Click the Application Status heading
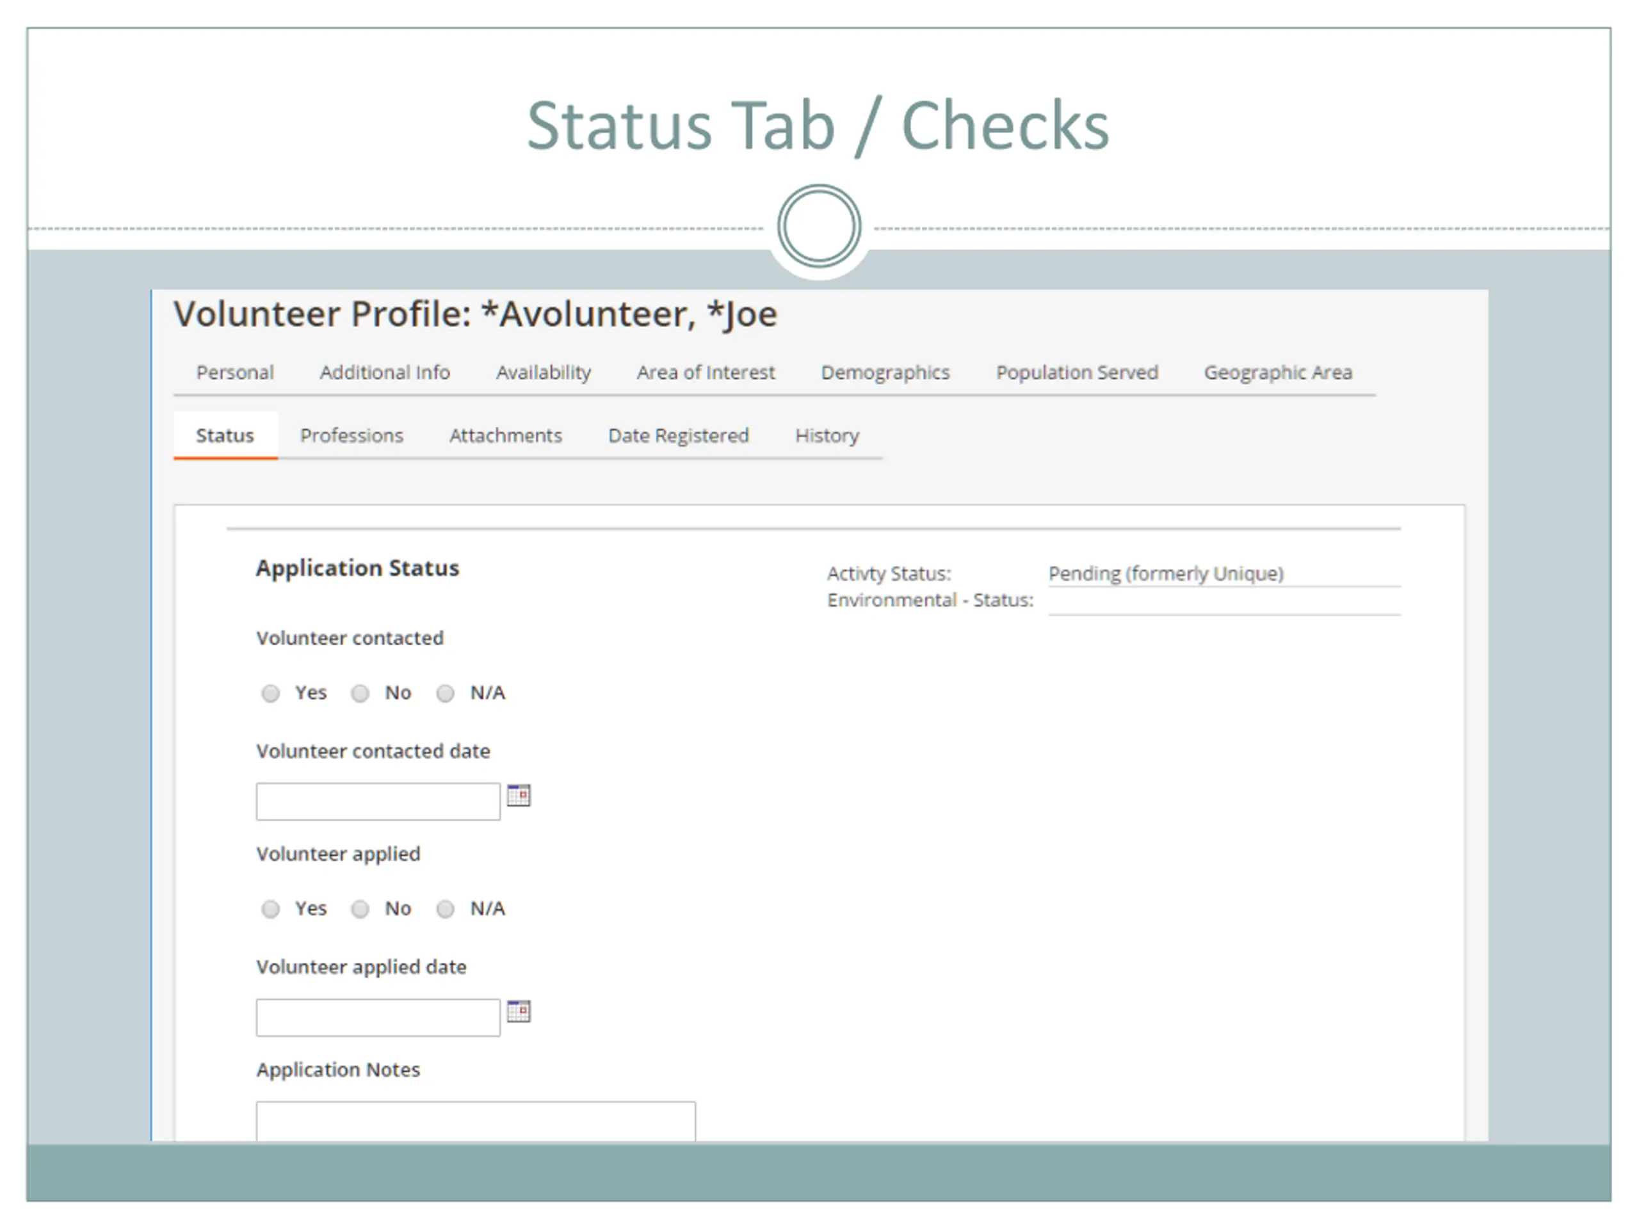Viewport: 1639px width, 1229px height. [x=358, y=568]
